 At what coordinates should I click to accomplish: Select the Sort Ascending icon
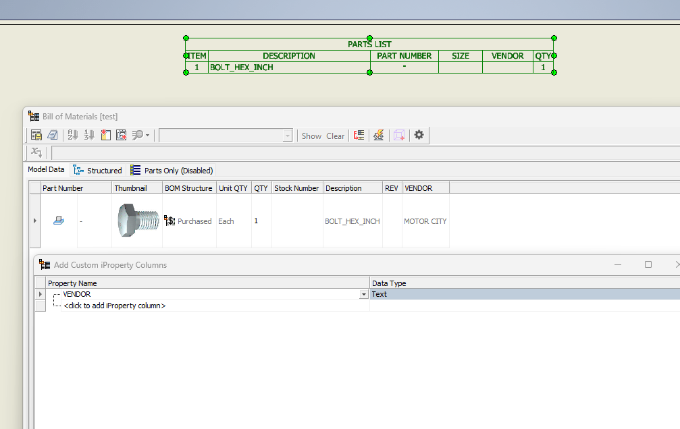[x=72, y=135]
